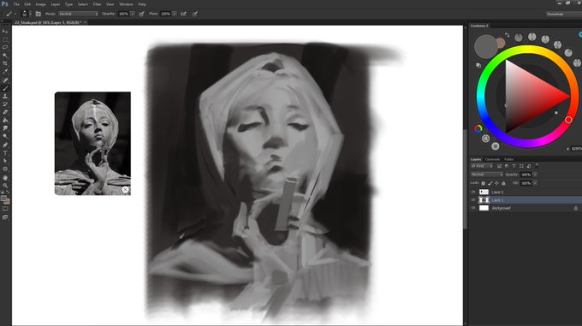582x326 pixels.
Task: Open the Brush panel toggle icon
Action: (39, 14)
